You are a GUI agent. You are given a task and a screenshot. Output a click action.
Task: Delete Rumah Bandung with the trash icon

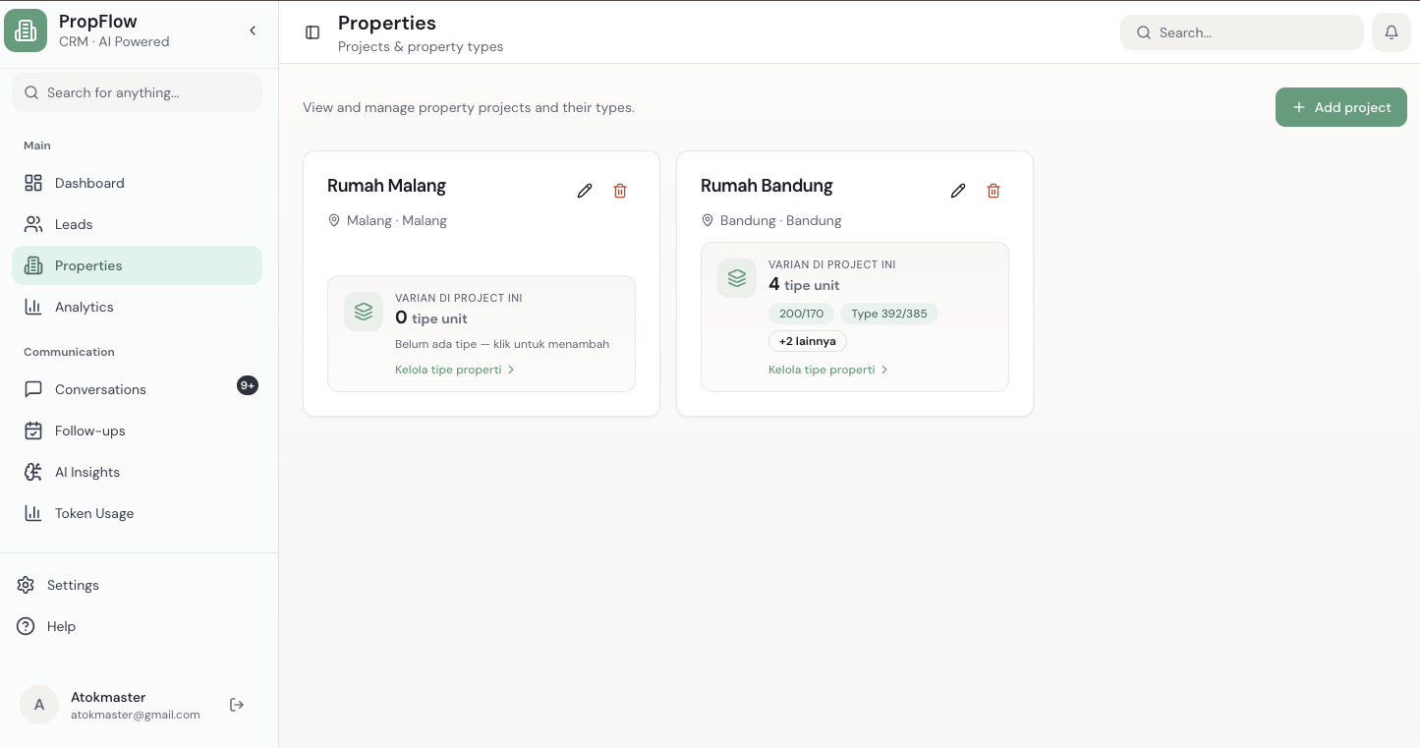[x=994, y=191]
